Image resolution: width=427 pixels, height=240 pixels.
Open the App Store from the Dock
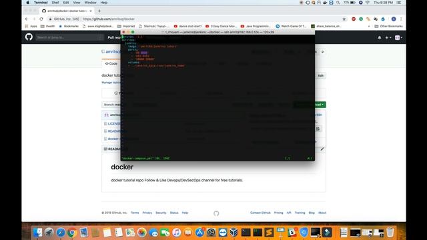click(x=199, y=233)
